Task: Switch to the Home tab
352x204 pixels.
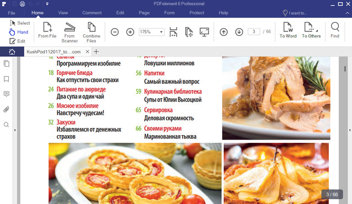Action: [x=37, y=13]
